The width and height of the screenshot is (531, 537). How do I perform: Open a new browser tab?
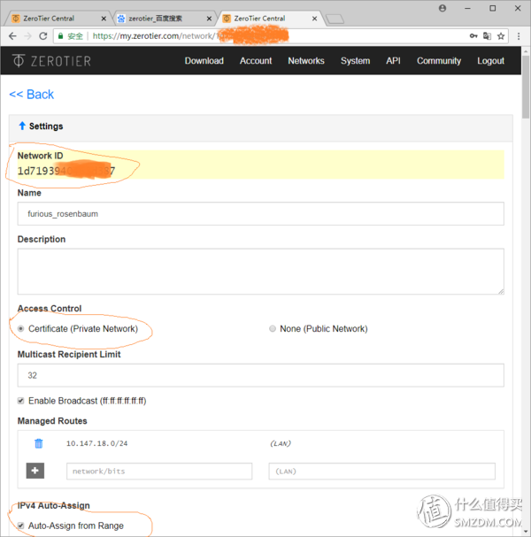coord(335,19)
